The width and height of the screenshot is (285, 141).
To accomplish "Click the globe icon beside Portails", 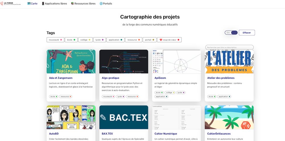I will coord(101,3).
